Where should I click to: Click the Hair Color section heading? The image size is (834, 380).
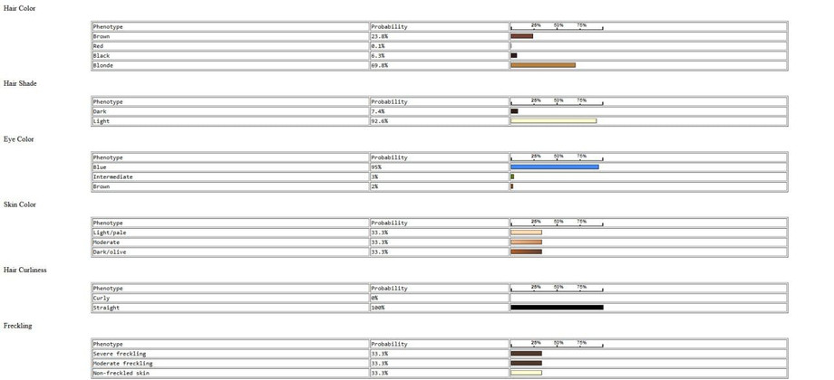pos(20,7)
